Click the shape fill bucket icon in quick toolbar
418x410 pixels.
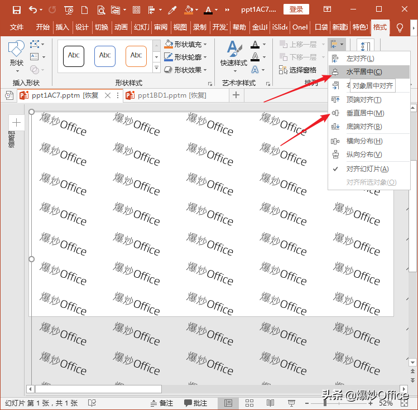[189, 10]
